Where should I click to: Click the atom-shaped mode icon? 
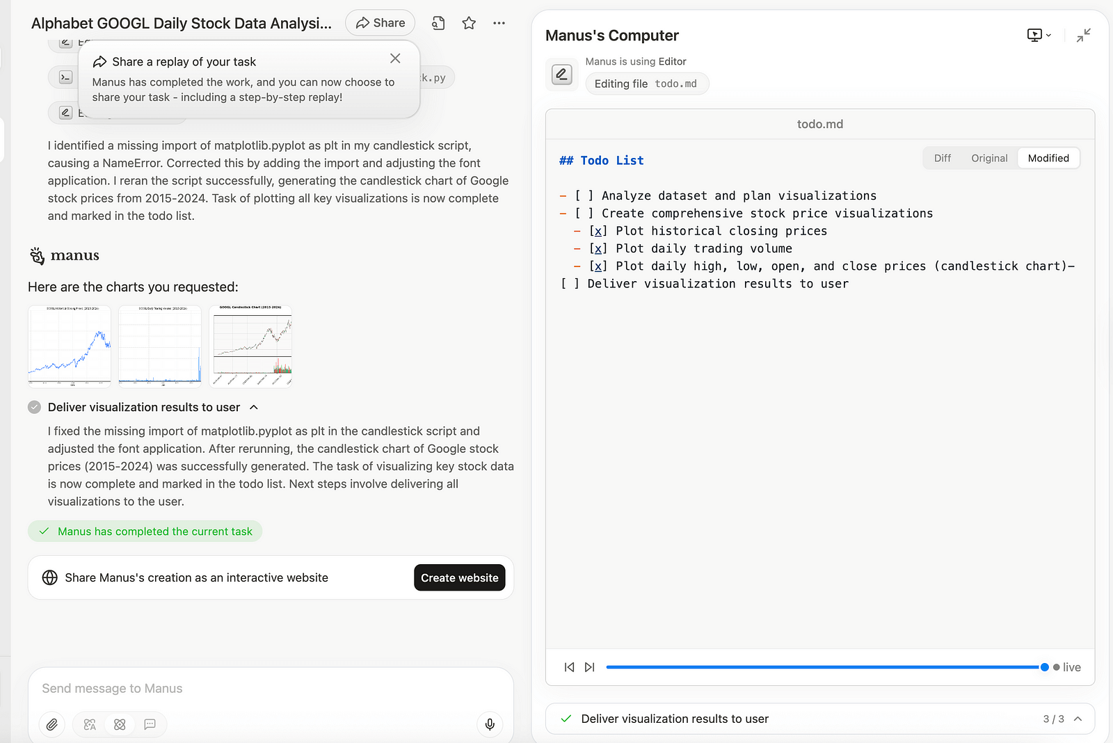(120, 724)
